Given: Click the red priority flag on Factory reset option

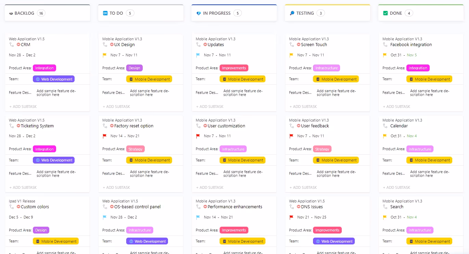Looking at the screenshot, I should pos(104,136).
